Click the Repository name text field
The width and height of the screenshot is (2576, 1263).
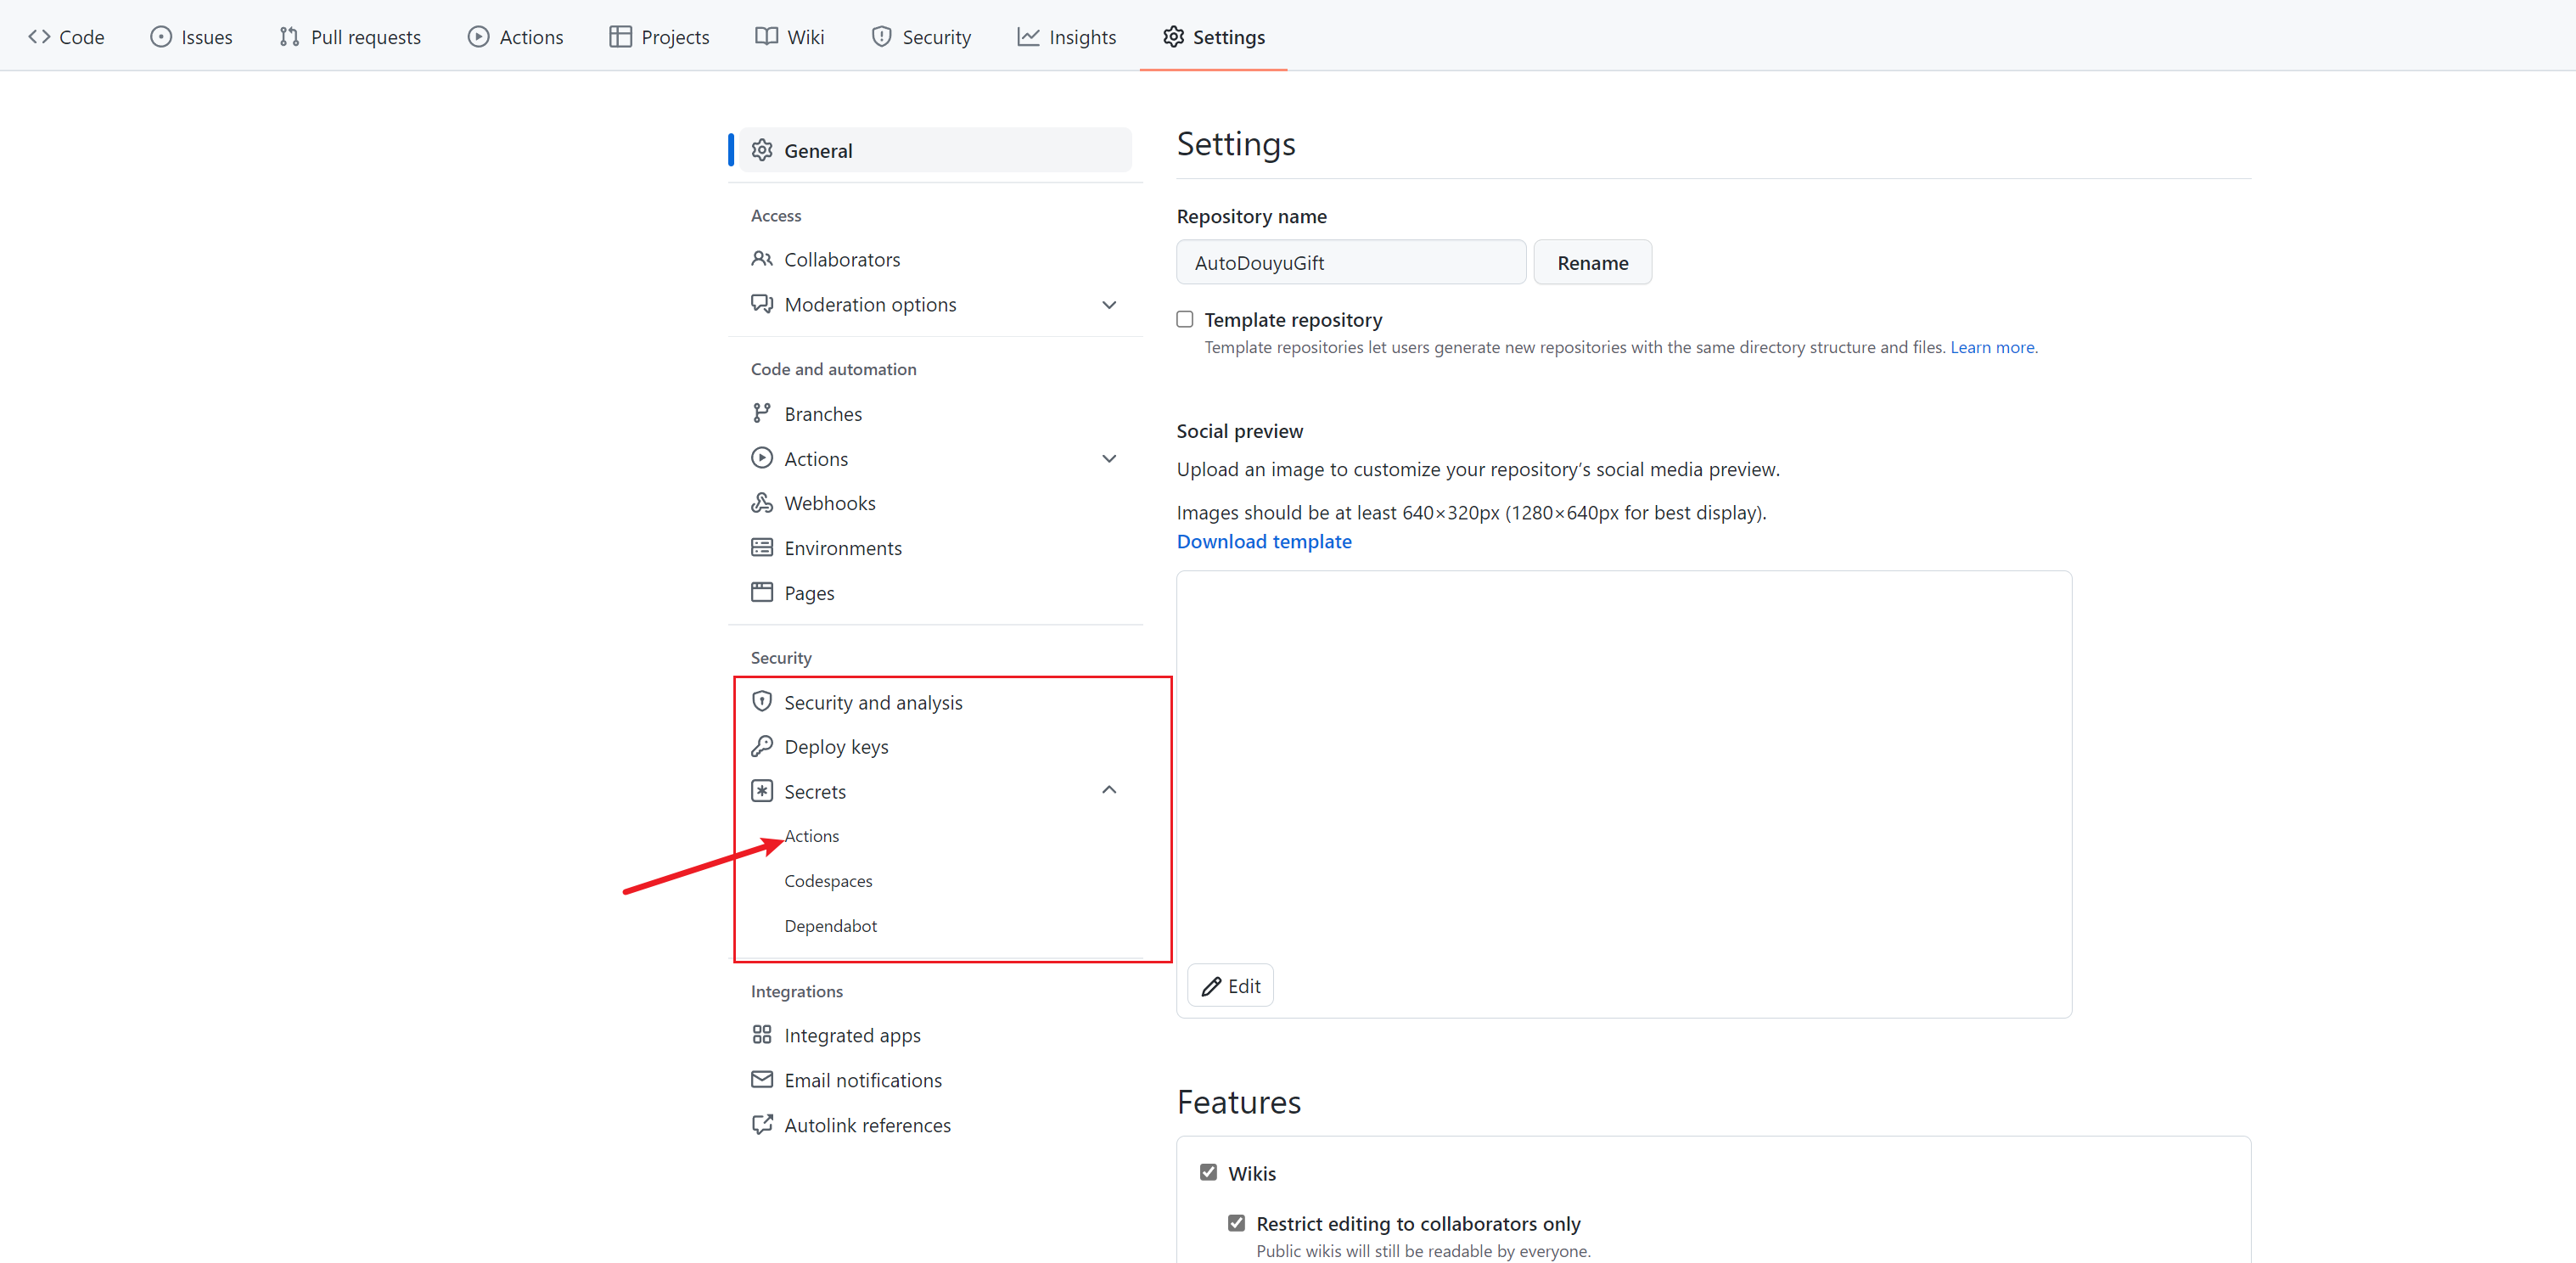1350,263
